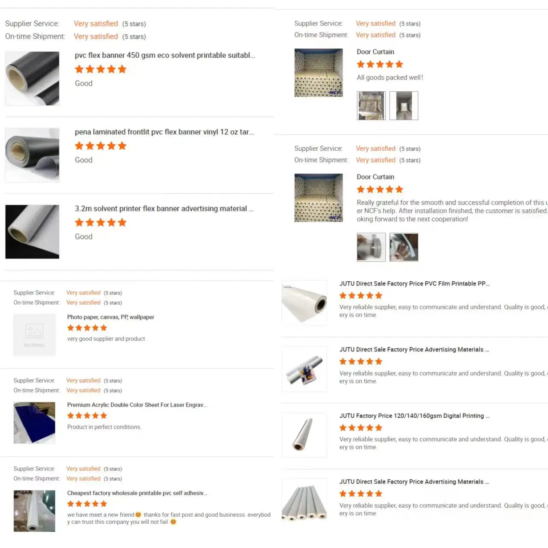This screenshot has height=548, width=548.
Task: Open Photo paper, canvas, PP, wallpaper product
Action: 110,317
